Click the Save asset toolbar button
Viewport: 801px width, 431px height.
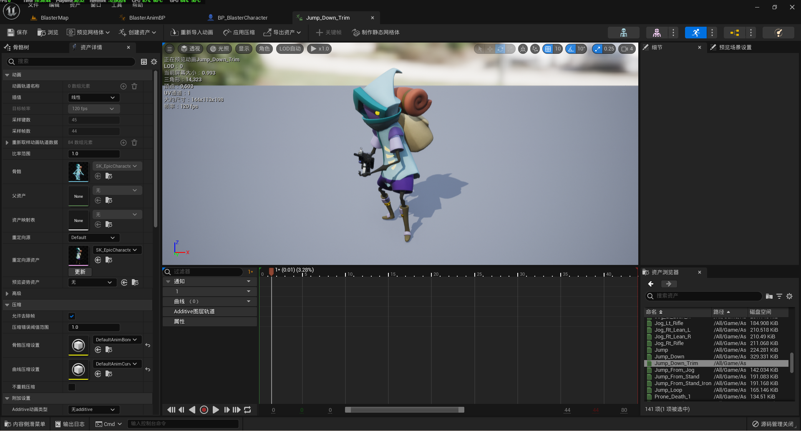[17, 33]
